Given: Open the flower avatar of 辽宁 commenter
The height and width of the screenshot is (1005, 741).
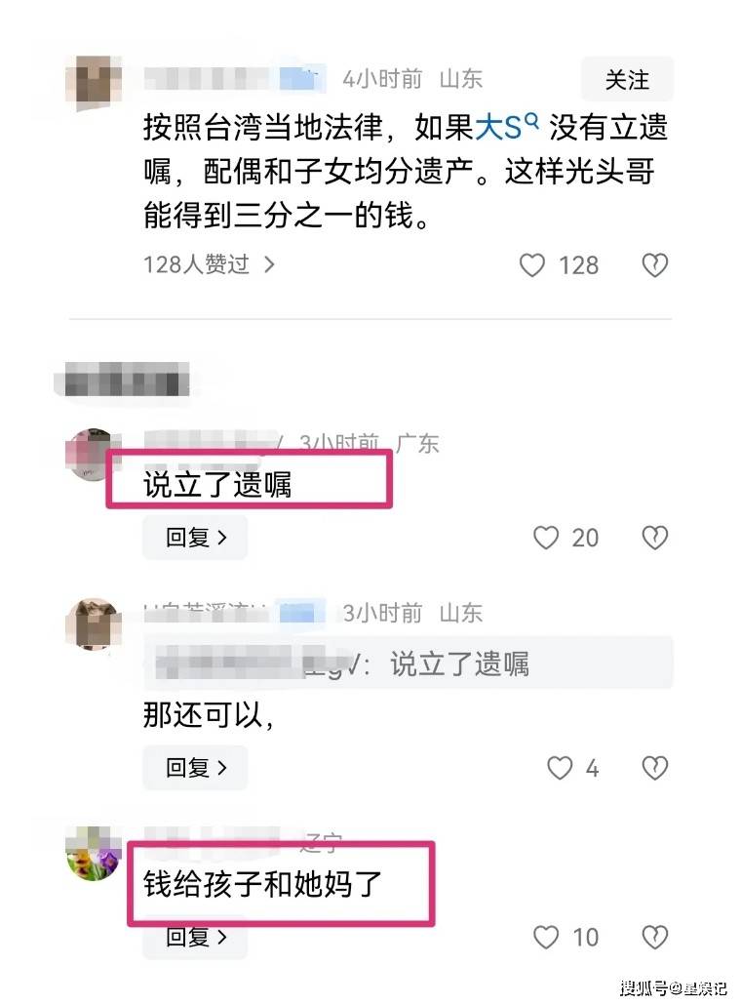Looking at the screenshot, I should (94, 854).
